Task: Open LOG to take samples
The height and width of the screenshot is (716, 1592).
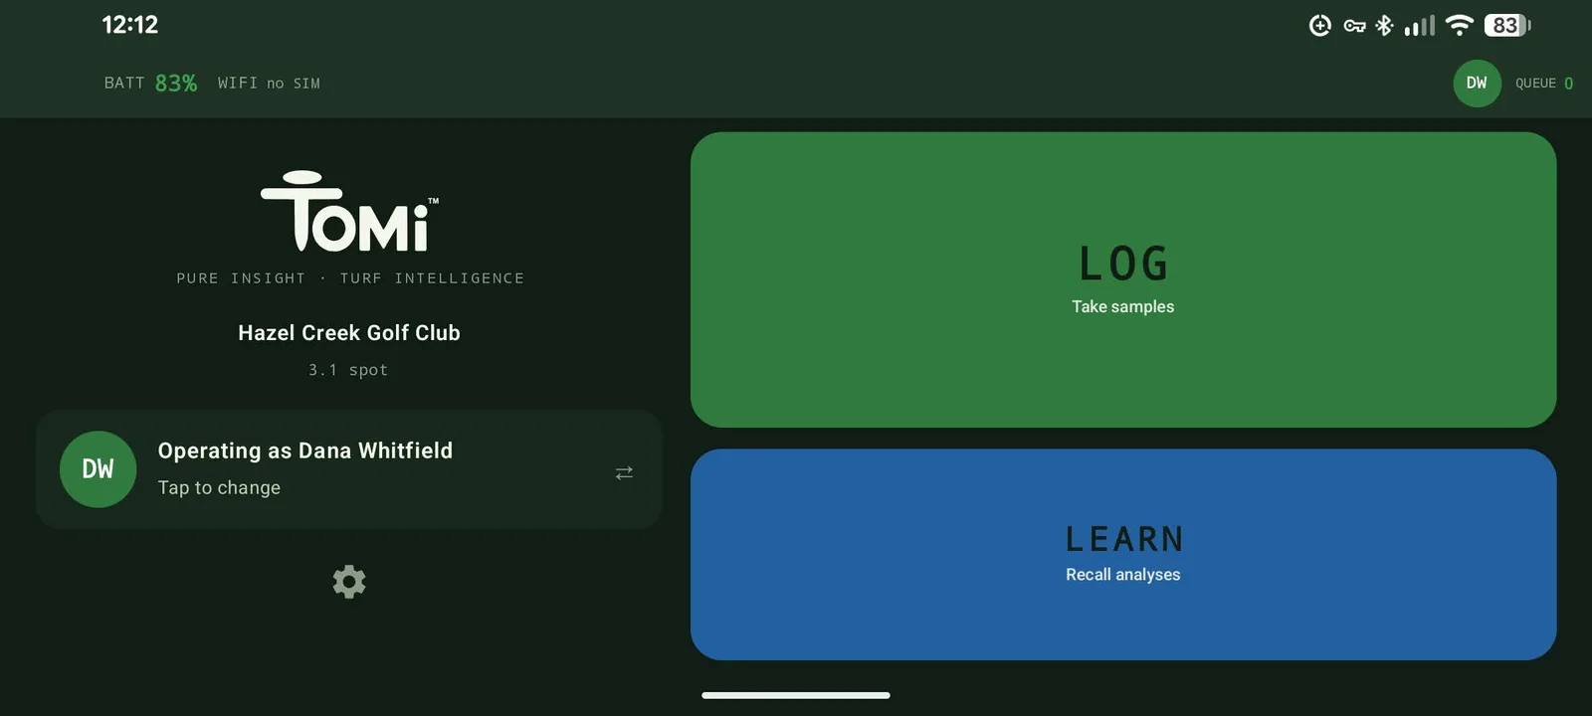Action: click(x=1123, y=280)
